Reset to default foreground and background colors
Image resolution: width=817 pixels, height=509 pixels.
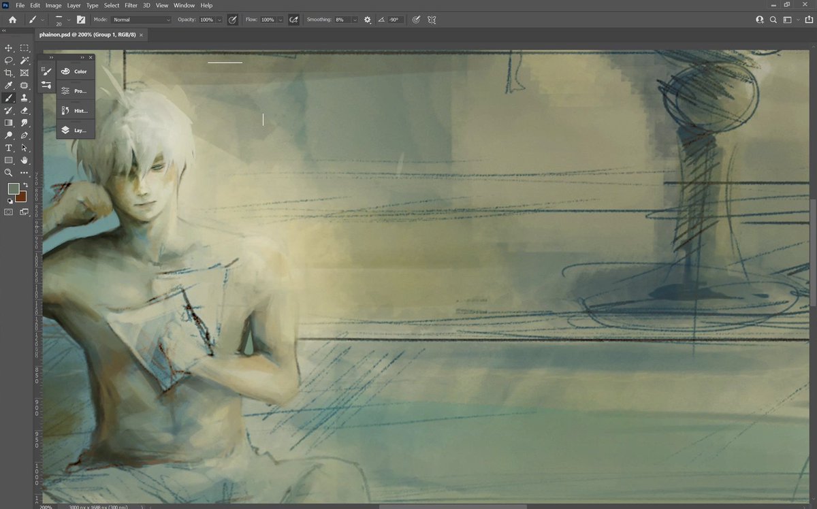click(10, 202)
